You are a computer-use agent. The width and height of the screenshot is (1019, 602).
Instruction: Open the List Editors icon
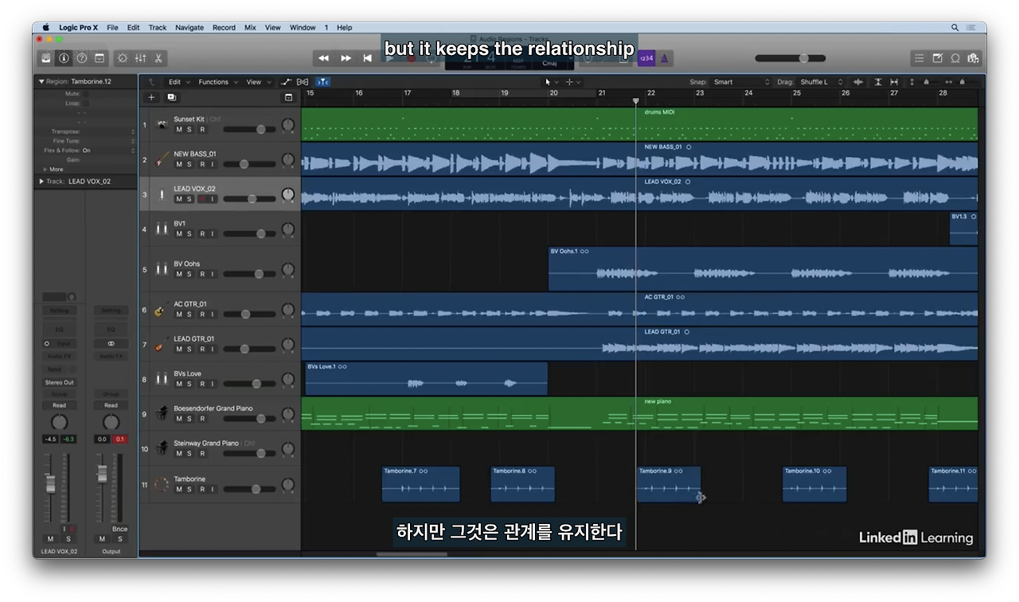point(919,58)
